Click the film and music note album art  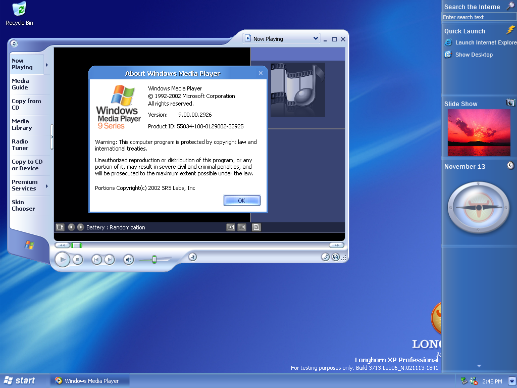[x=298, y=90]
